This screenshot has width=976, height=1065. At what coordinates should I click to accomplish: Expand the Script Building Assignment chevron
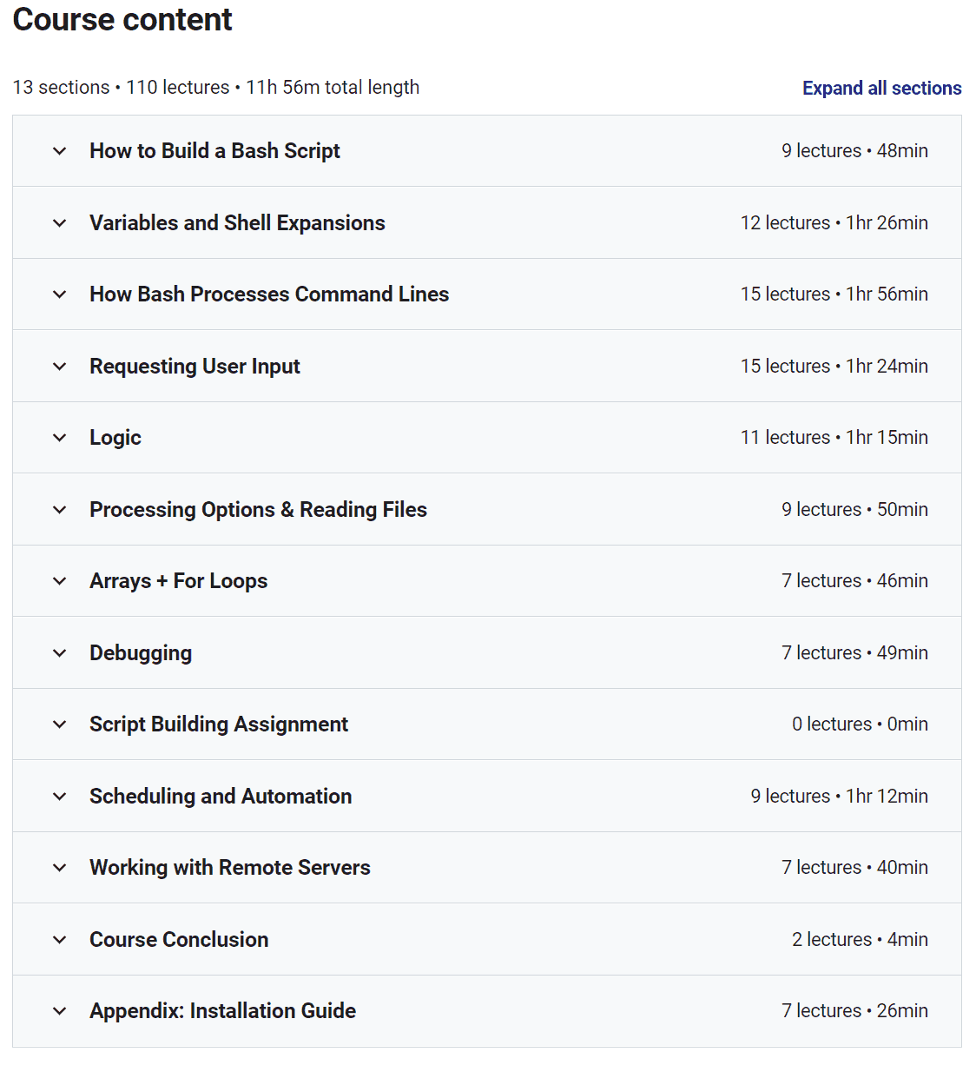[x=59, y=724]
